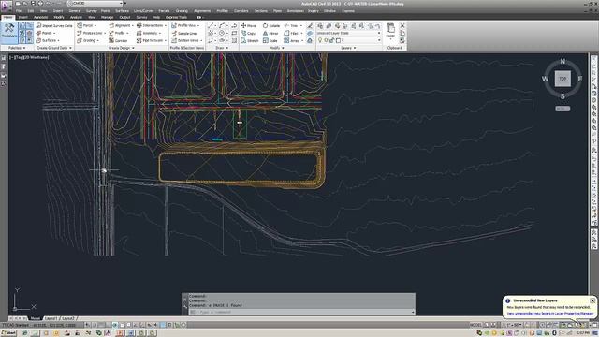Switch to the Analyze ribbon tab
599x337 pixels.
point(76,17)
